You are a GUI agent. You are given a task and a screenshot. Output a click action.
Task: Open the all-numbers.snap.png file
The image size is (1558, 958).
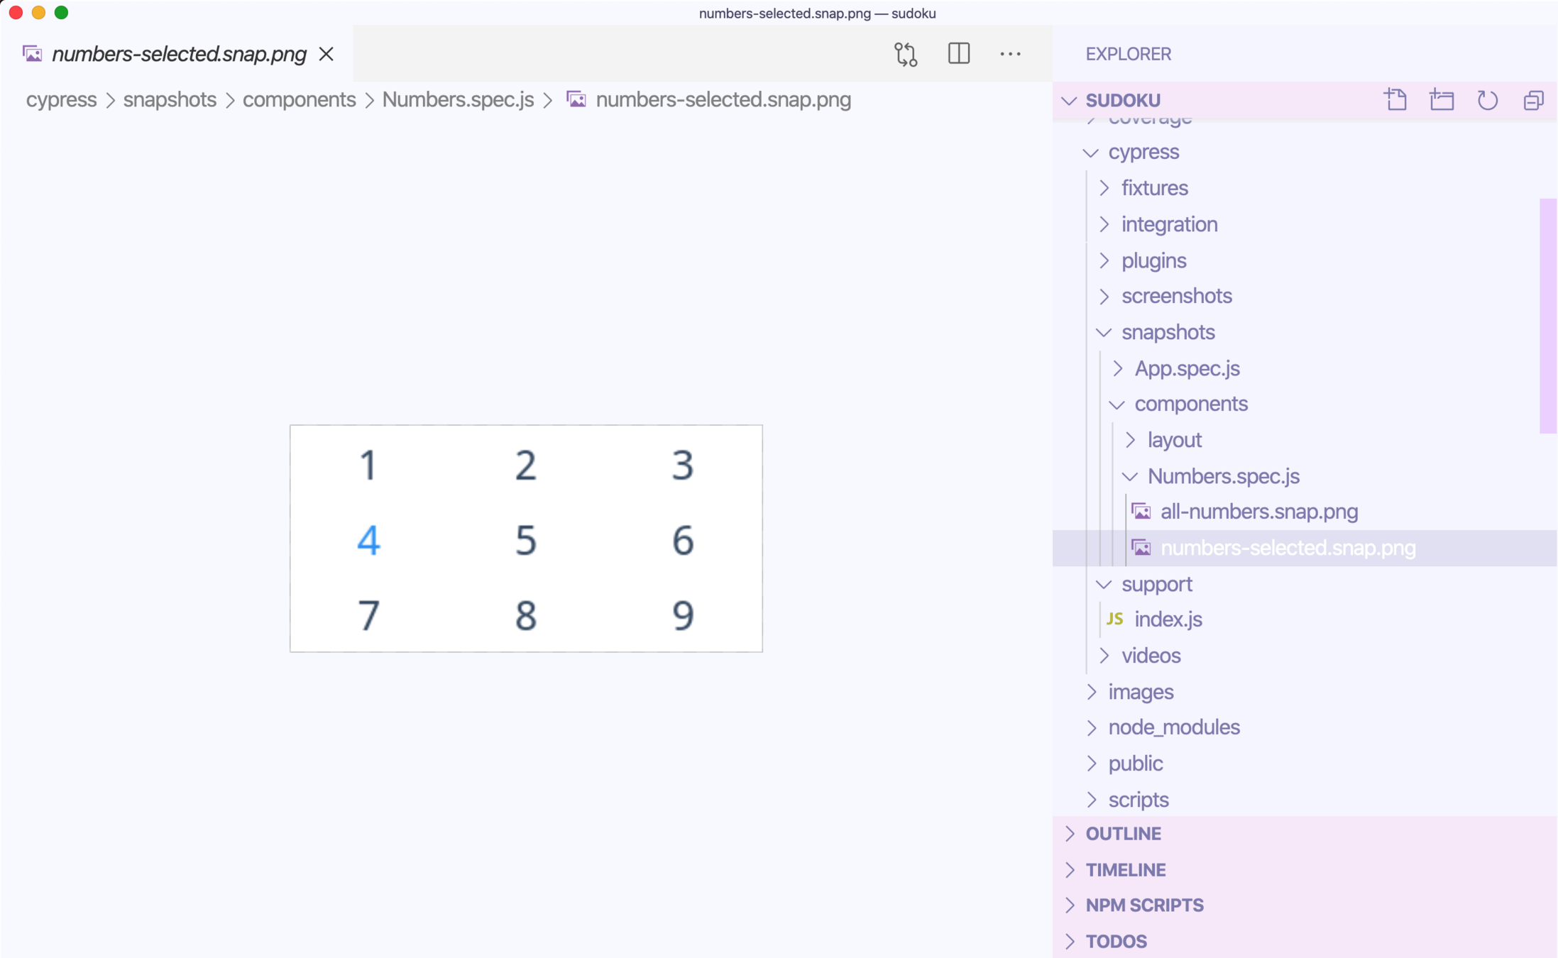tap(1258, 512)
